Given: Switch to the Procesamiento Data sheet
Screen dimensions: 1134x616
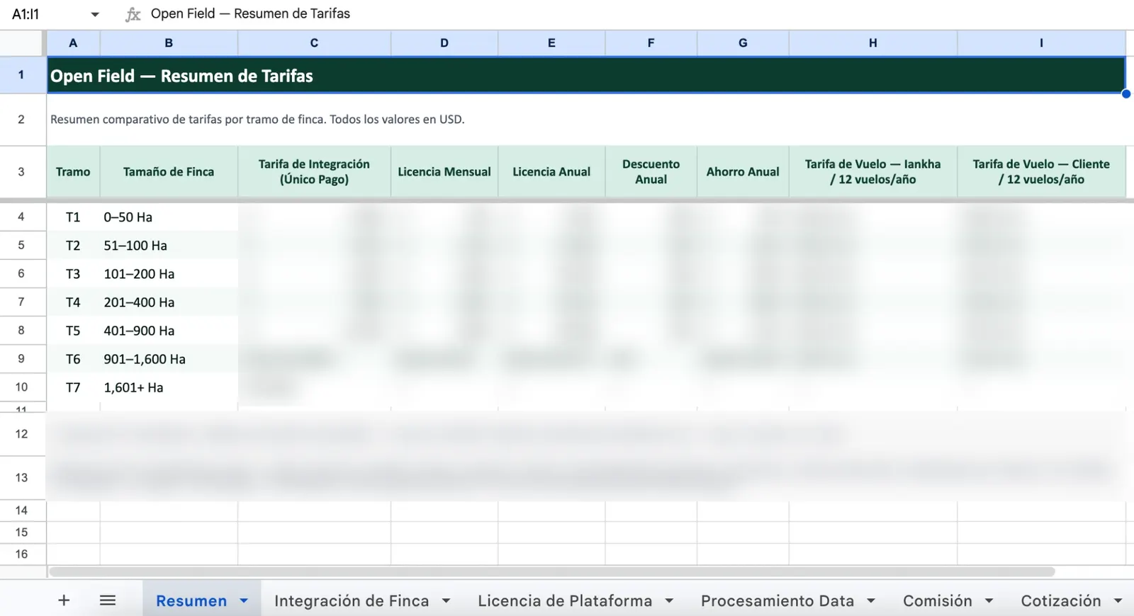Looking at the screenshot, I should (777, 600).
